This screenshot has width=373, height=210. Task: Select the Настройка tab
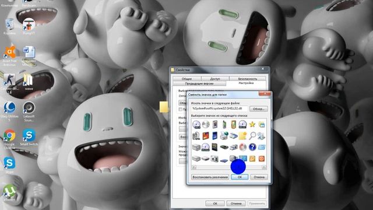point(246,83)
